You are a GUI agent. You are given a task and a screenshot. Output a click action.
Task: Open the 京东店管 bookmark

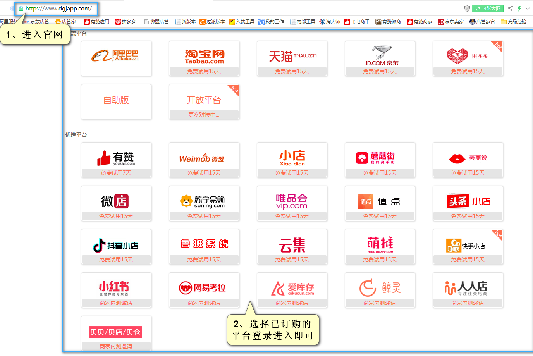coord(36,22)
